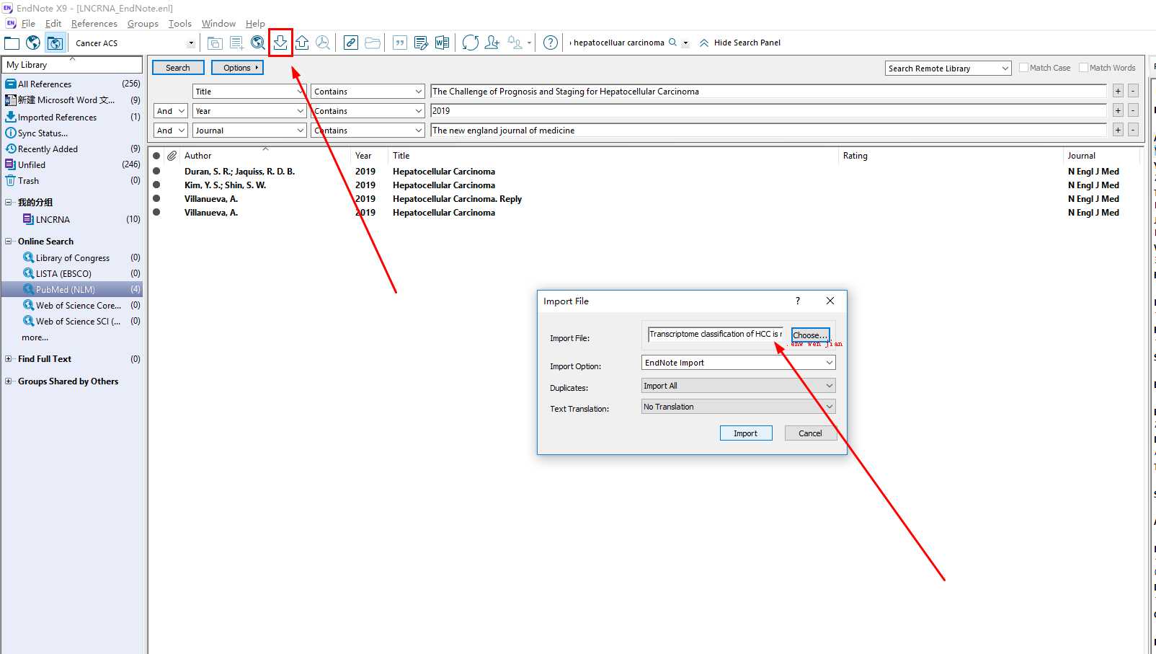Click Choose... button in Import File dialog

(810, 335)
